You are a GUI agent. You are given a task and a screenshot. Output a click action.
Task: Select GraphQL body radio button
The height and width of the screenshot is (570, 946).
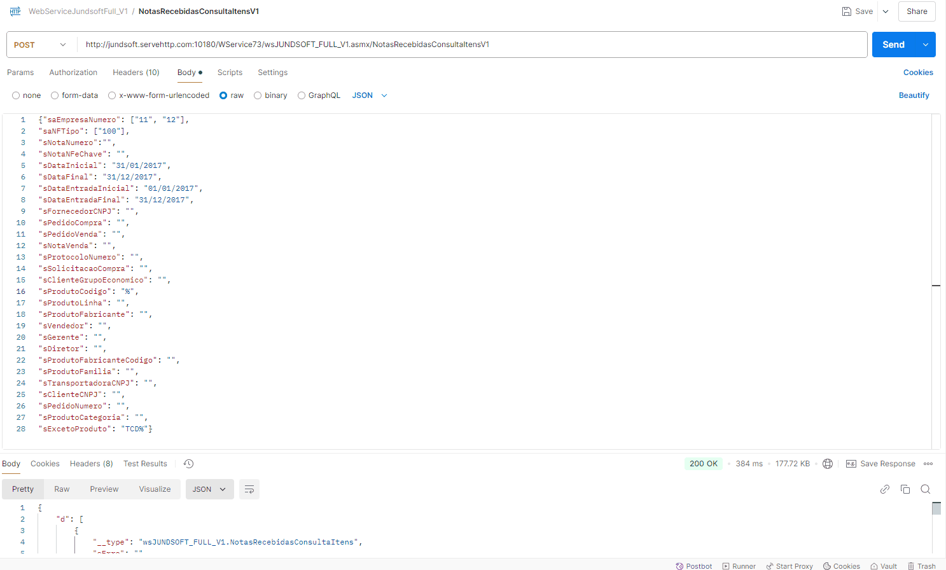[x=302, y=95]
